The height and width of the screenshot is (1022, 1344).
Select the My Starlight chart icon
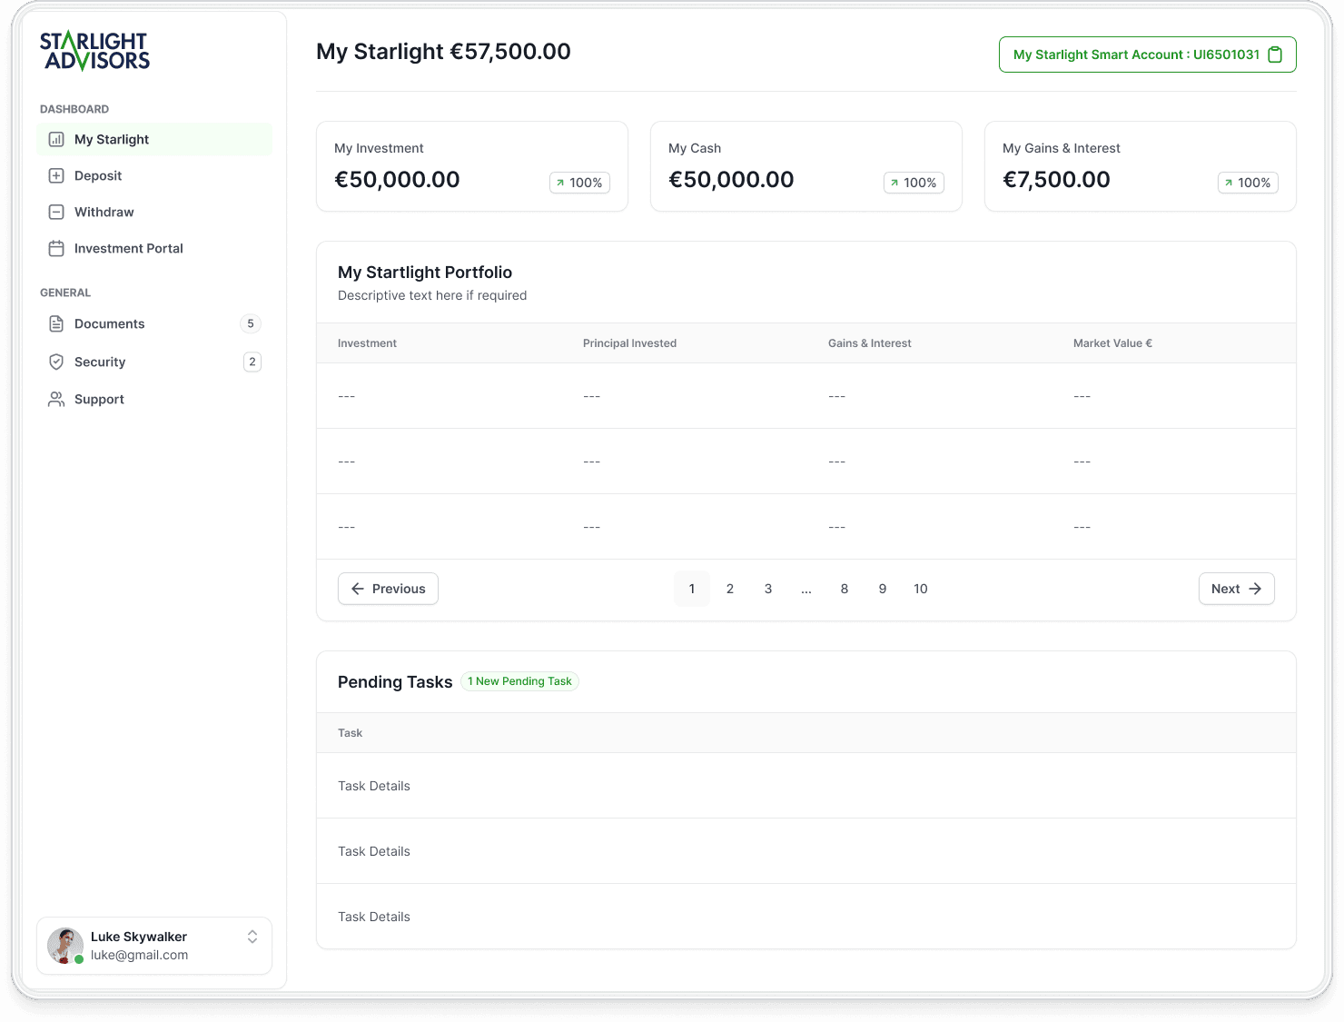click(x=56, y=139)
